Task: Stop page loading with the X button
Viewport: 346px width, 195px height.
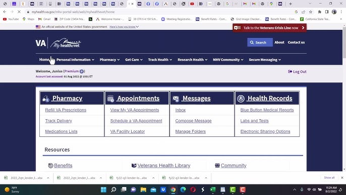Action: click(x=19, y=12)
